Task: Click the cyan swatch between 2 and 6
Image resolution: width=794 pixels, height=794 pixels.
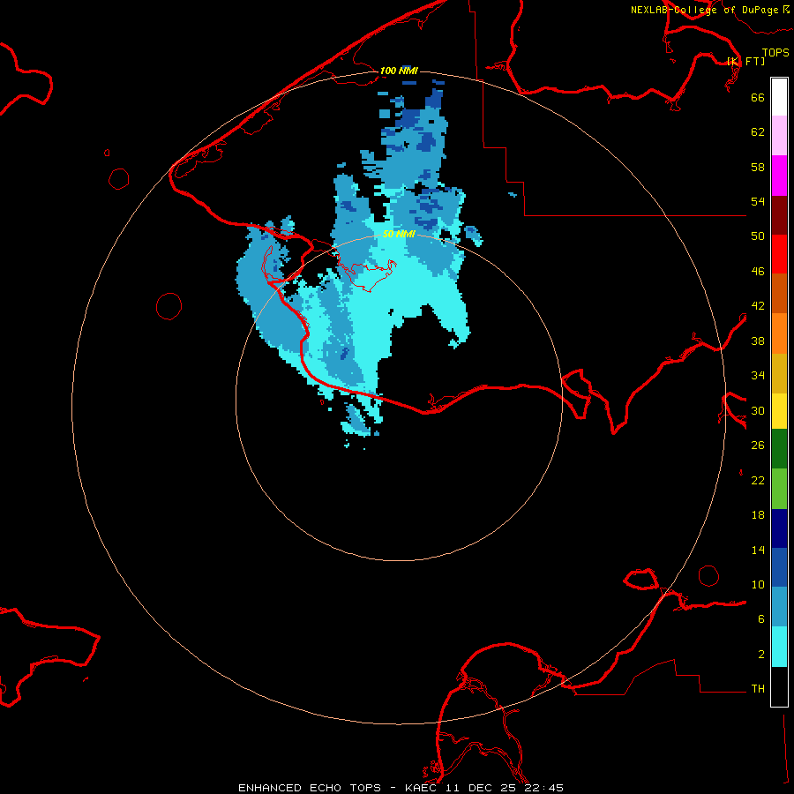Action: (x=779, y=647)
